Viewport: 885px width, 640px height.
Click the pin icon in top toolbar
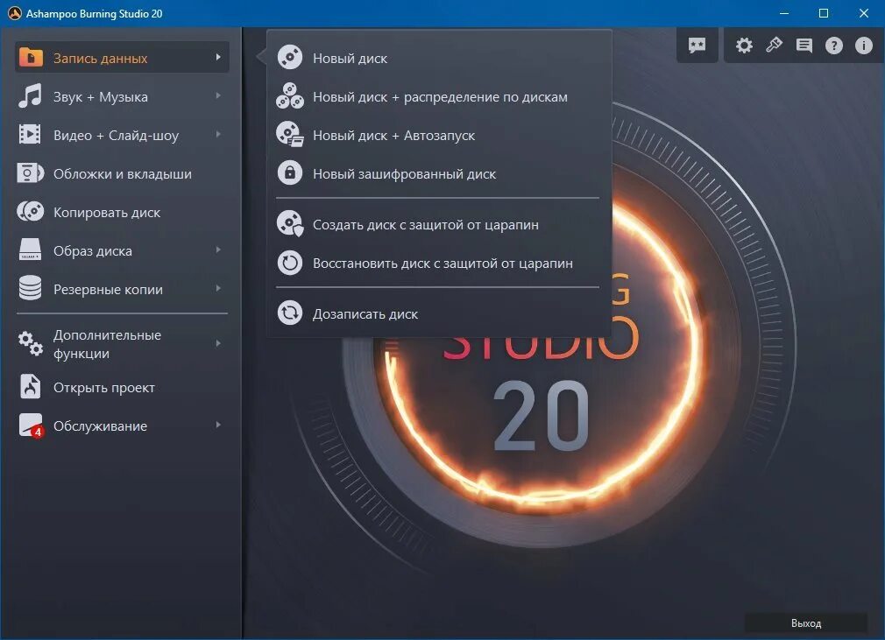point(774,46)
